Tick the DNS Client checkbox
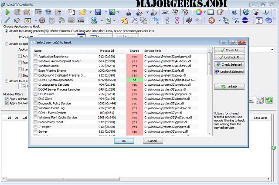Image resolution: width=279 pixels, height=185 pixels. 35,99
